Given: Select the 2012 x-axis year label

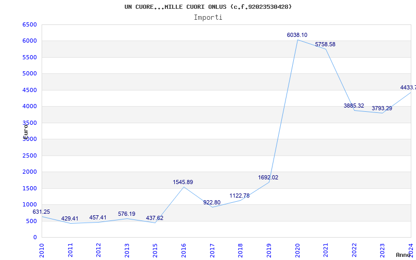Looking at the screenshot, I should [x=98, y=250].
